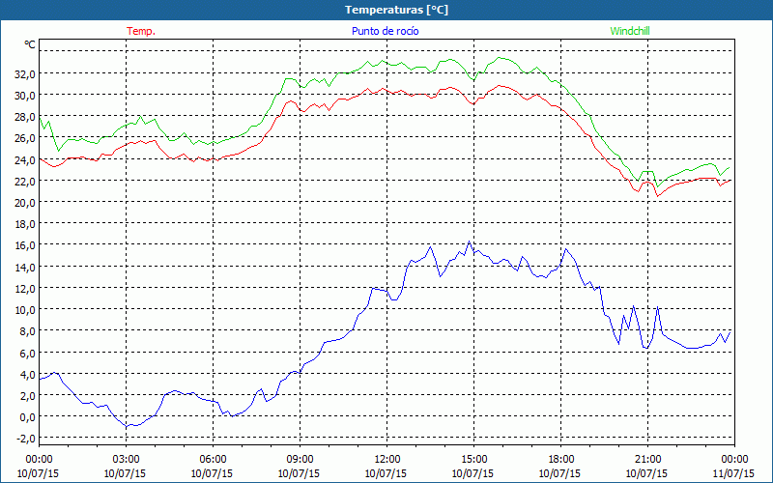
Task: Click the 28,0 y-axis label
Action: point(25,117)
